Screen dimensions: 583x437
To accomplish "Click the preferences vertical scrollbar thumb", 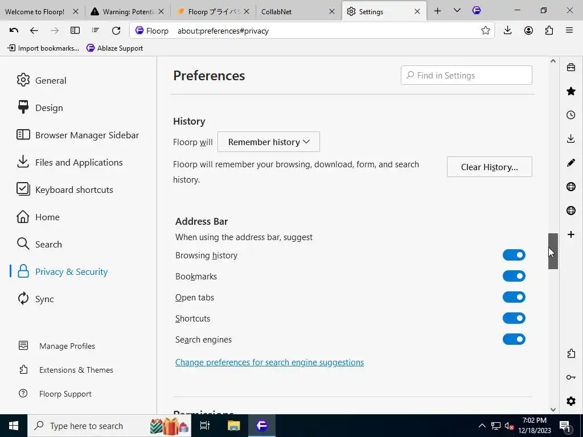I will coord(553,251).
